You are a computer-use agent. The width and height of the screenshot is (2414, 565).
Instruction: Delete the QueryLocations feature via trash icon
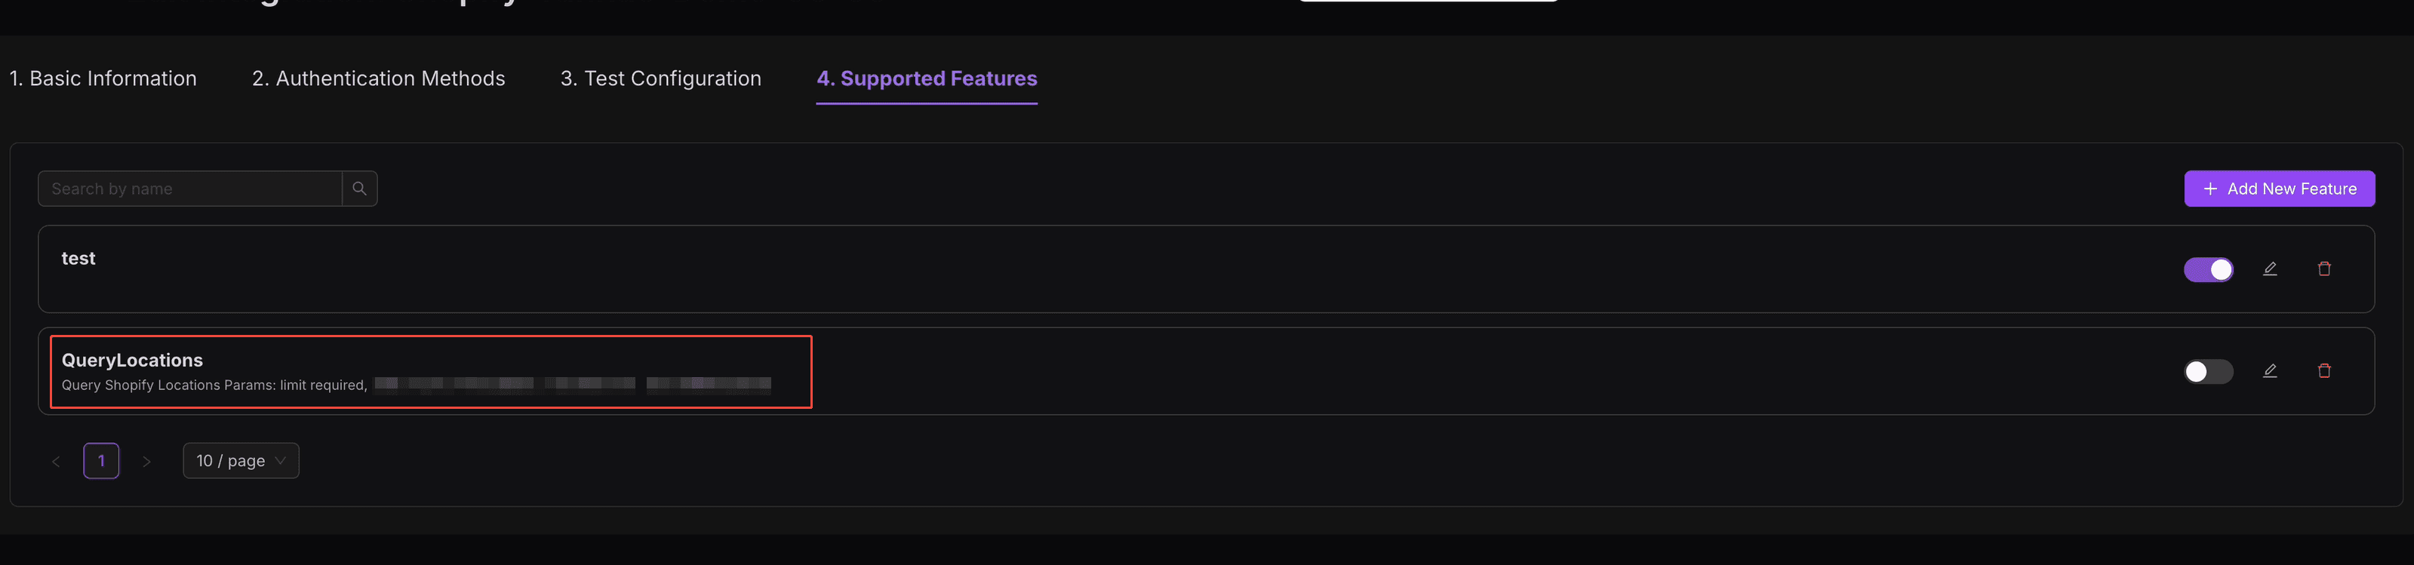coord(2324,371)
